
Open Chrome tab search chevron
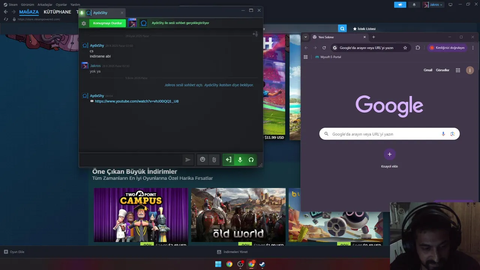tap(306, 37)
